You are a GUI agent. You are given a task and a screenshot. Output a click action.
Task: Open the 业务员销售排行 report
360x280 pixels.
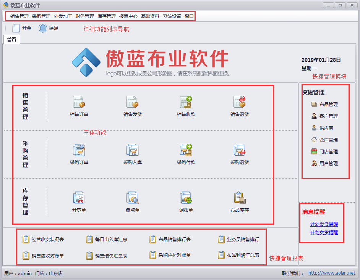point(238,240)
